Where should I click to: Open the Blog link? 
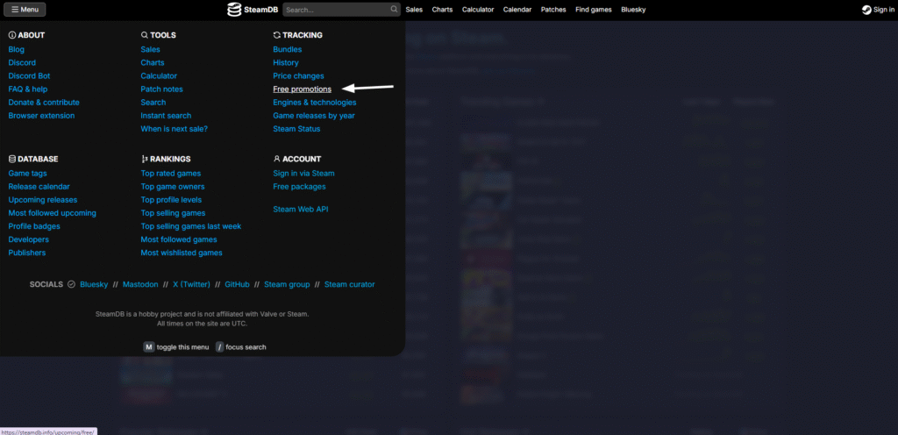[16, 50]
